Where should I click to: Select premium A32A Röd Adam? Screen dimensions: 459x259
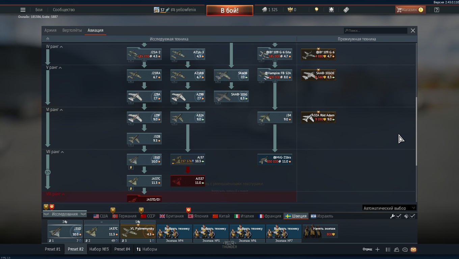[318, 117]
